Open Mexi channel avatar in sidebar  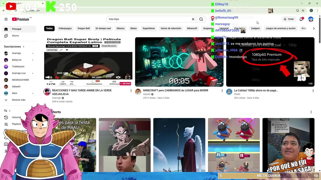click(x=6, y=93)
